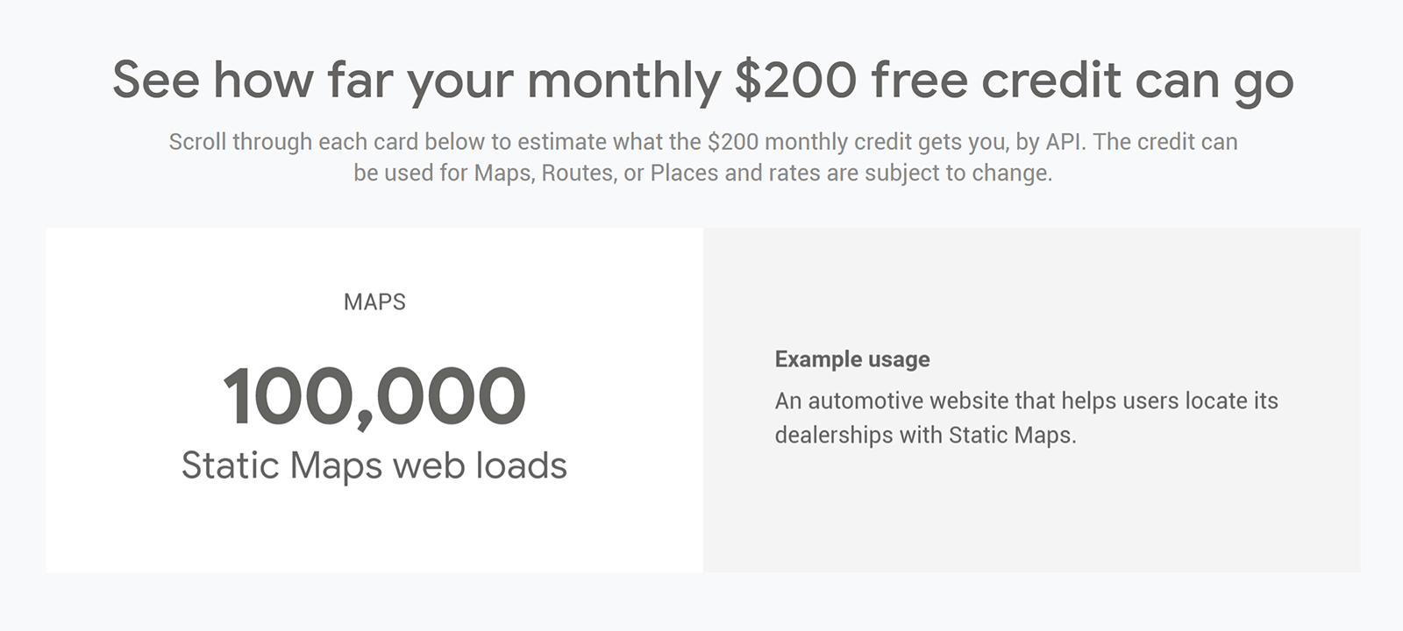The width and height of the screenshot is (1403, 631).
Task: Click "The credit can" subtitle phrase
Action: click(1165, 142)
